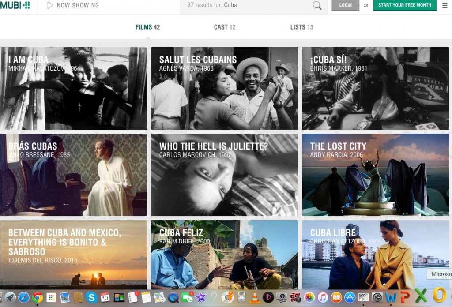Image resolution: width=452 pixels, height=307 pixels.
Task: Open the I Am Cuba film card
Action: click(x=74, y=88)
